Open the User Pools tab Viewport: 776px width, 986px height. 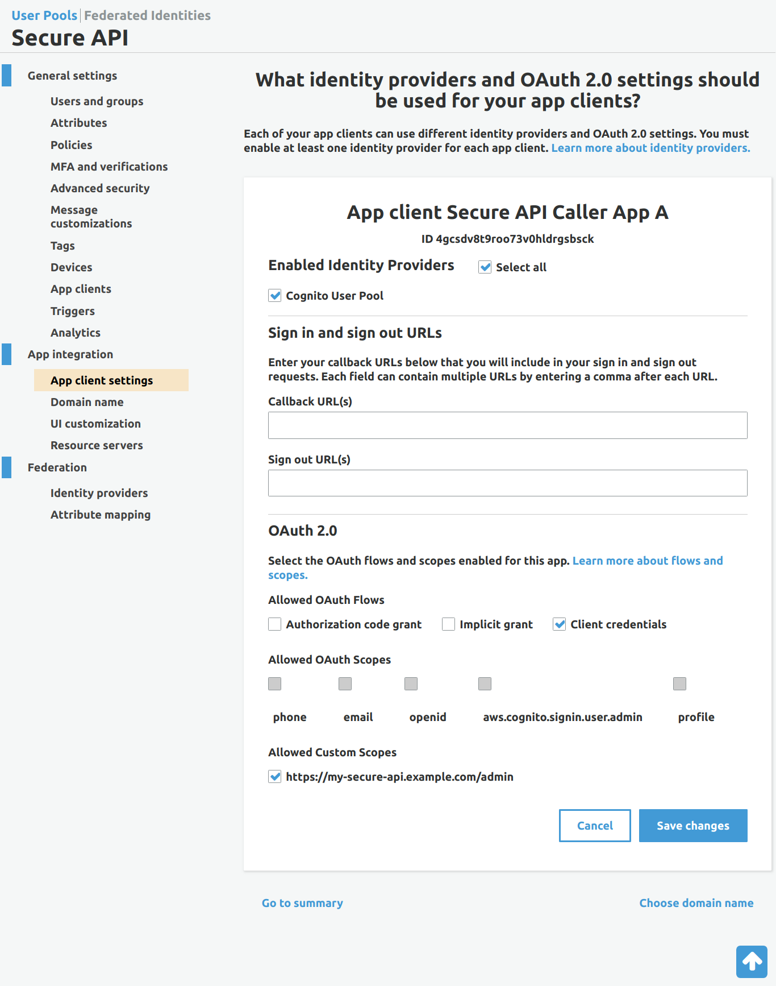[x=44, y=15]
